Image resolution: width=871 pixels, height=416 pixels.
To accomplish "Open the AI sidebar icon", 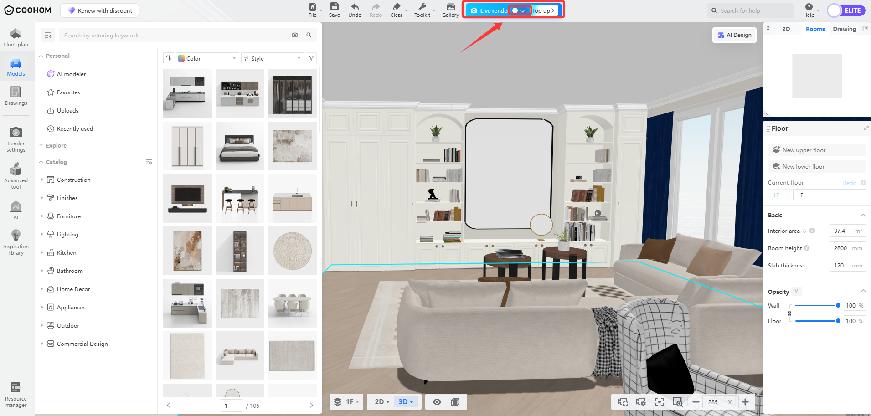I will point(16,211).
